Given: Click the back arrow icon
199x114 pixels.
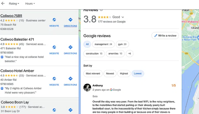Looking at the screenshot, I should coord(3,4).
